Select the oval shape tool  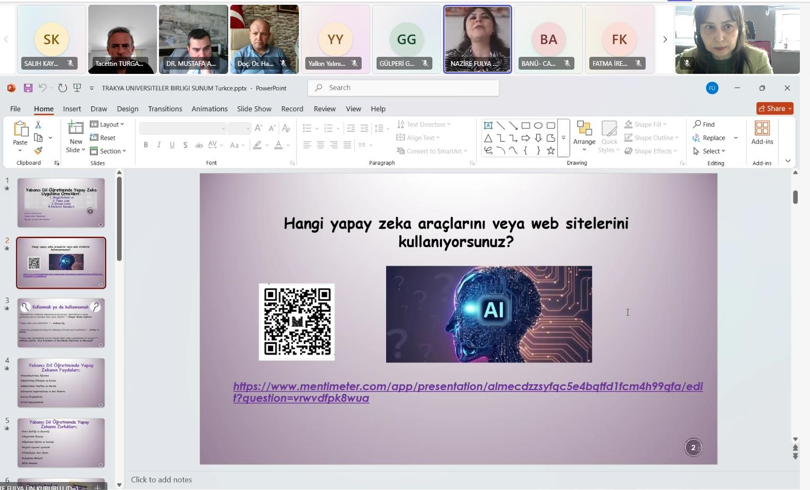538,125
